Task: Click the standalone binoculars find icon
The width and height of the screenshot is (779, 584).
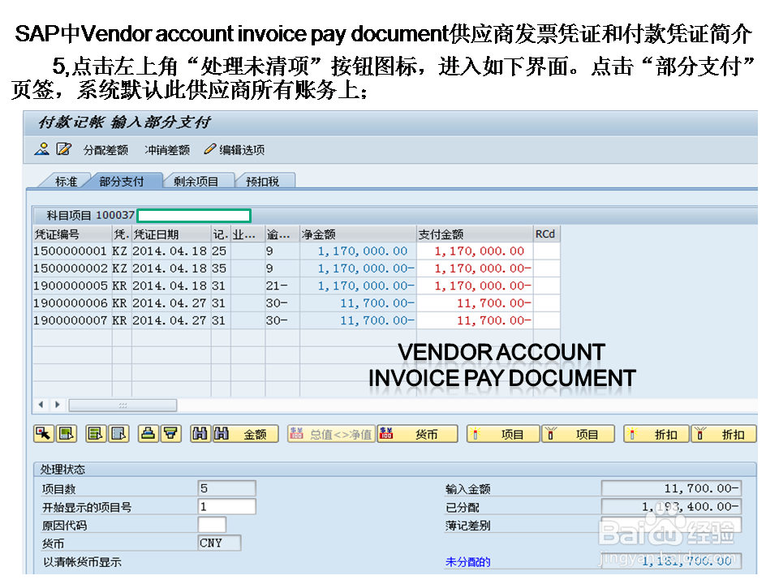Action: (200, 434)
